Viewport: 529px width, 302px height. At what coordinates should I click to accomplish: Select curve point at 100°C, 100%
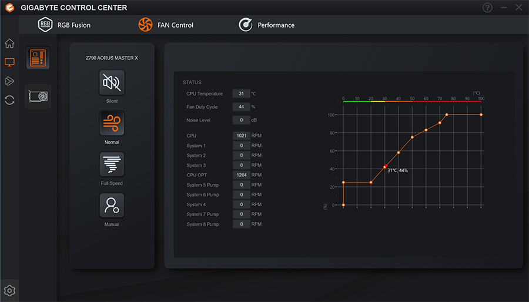tap(481, 115)
